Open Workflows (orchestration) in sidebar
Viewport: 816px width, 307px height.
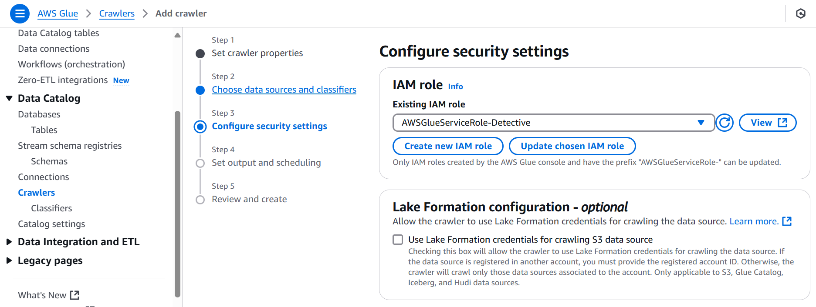71,64
